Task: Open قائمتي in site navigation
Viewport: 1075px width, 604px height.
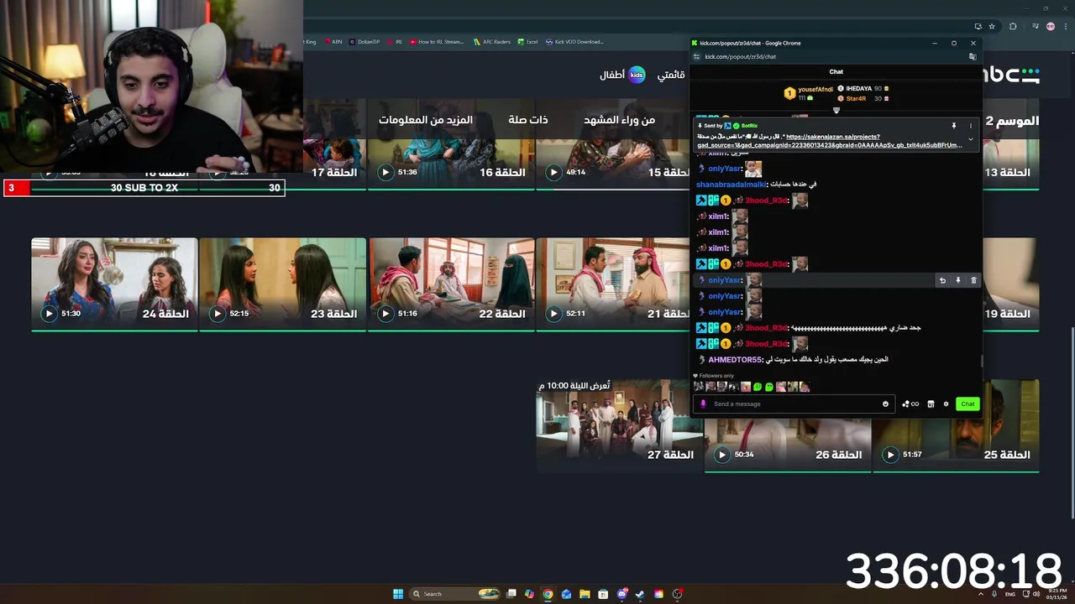Action: pyautogui.click(x=670, y=75)
